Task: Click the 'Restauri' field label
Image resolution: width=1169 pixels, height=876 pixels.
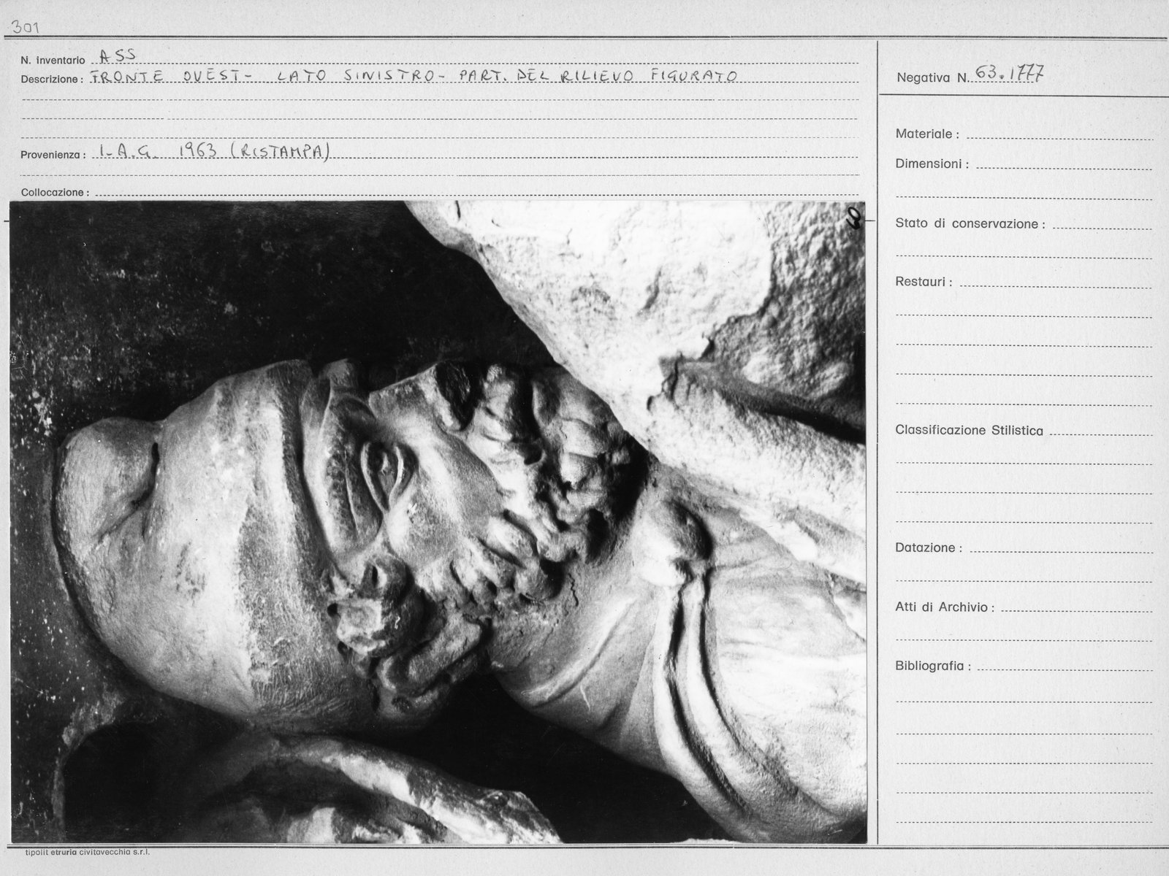Action: coord(924,282)
